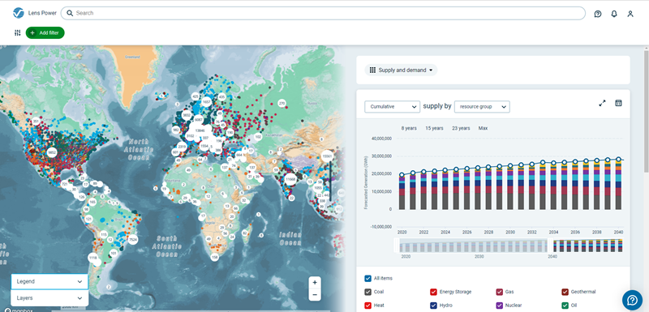The width and height of the screenshot is (649, 312).
Task: Open the help chat icon in header
Action: click(598, 14)
